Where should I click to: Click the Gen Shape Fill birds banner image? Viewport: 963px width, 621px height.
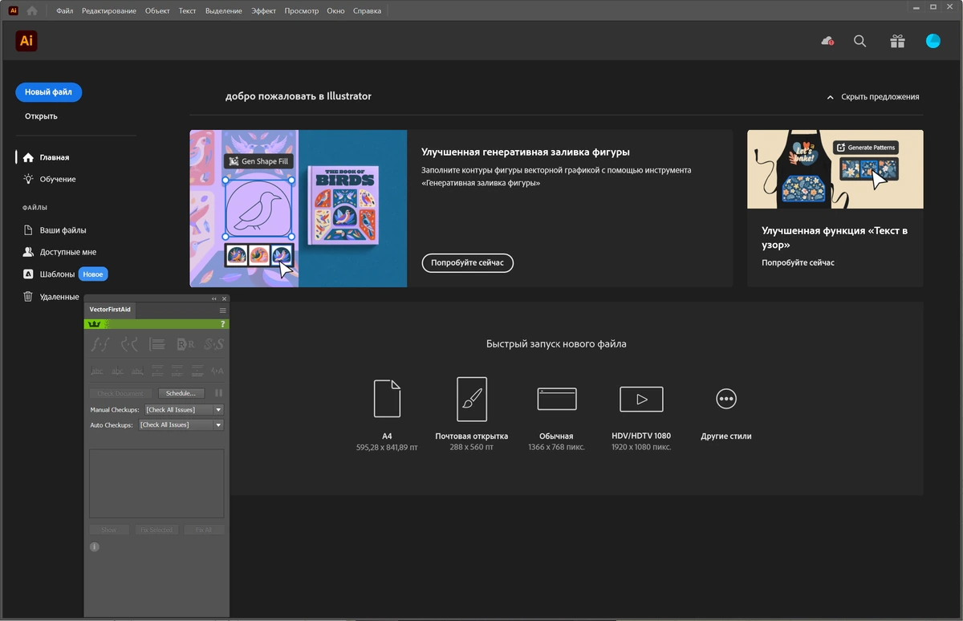(299, 209)
